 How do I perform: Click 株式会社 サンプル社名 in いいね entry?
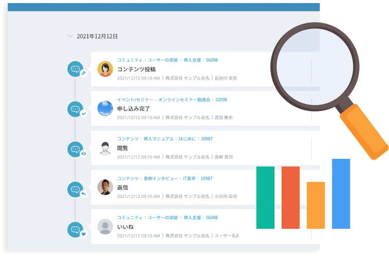pos(187,235)
